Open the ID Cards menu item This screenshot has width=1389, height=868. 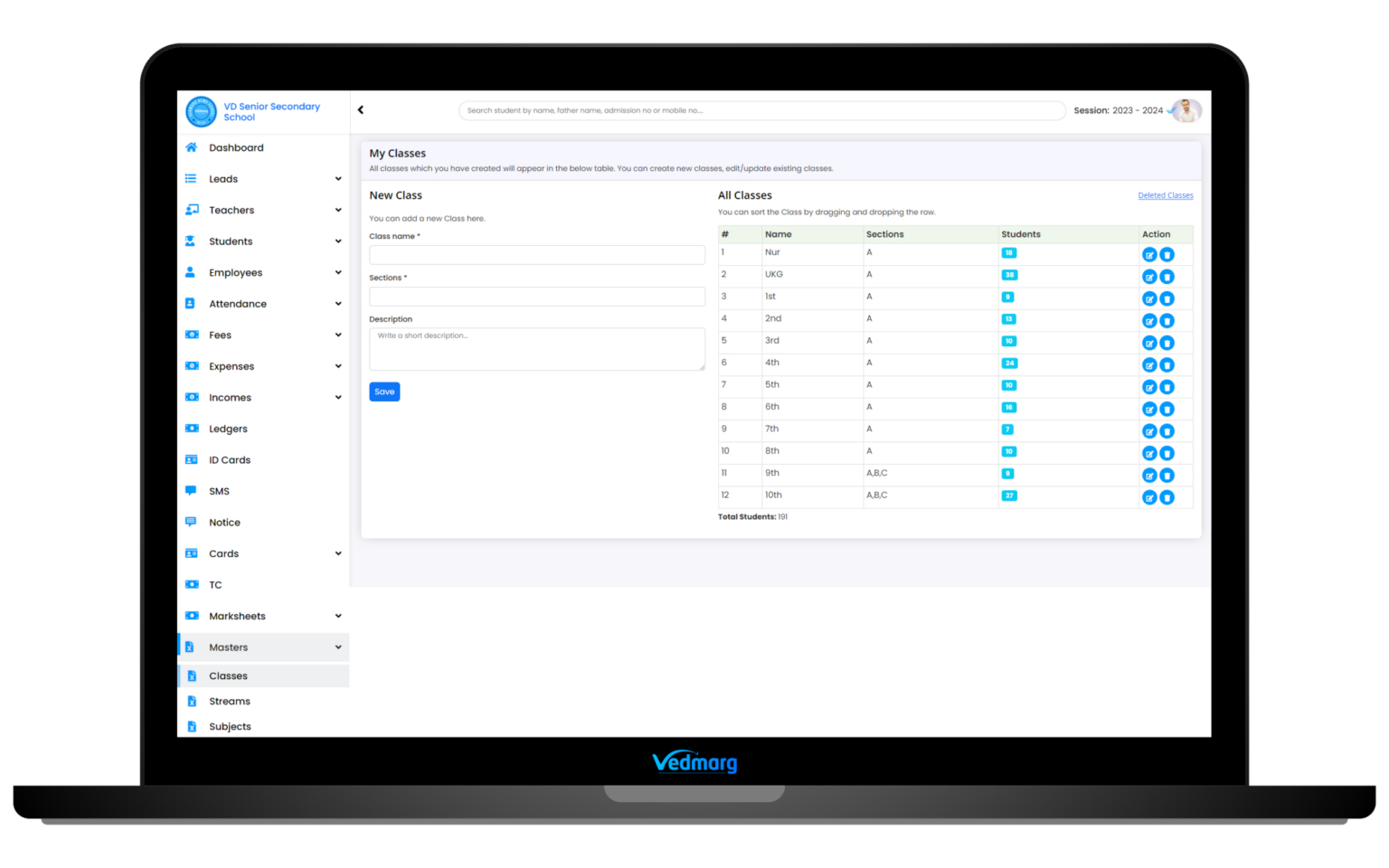pyautogui.click(x=230, y=460)
